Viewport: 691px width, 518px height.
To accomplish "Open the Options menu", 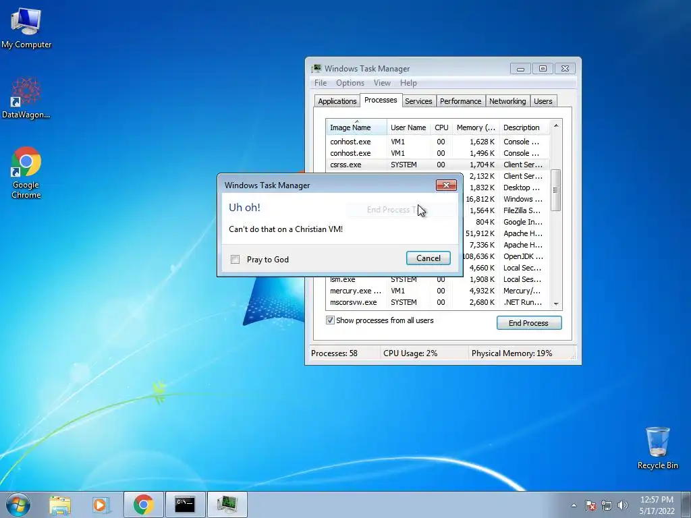I will point(350,83).
